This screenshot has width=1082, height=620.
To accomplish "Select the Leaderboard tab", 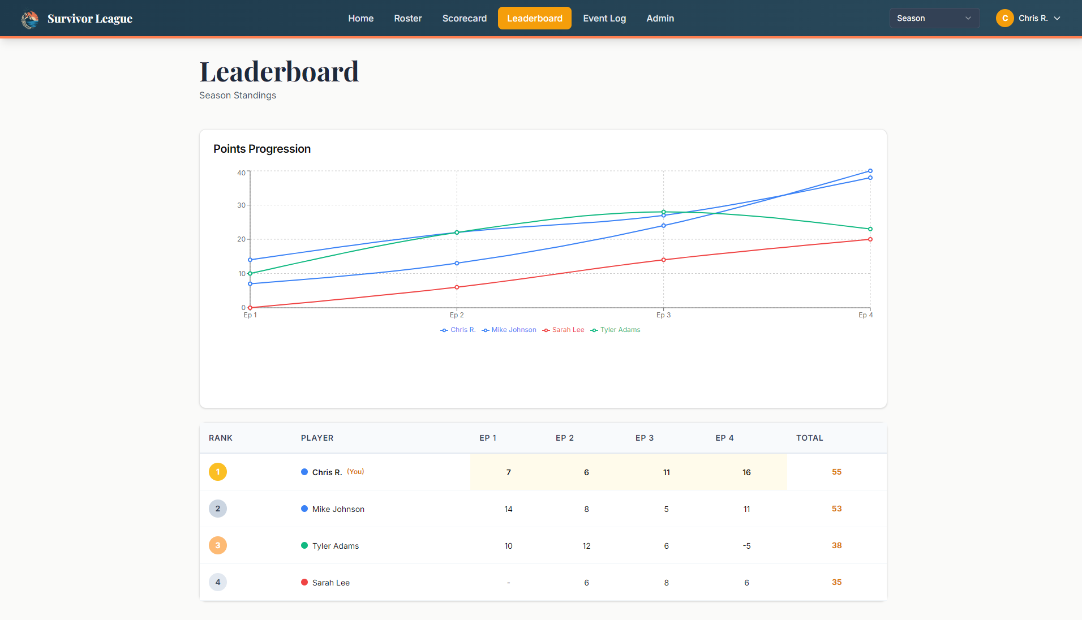I will 535,18.
